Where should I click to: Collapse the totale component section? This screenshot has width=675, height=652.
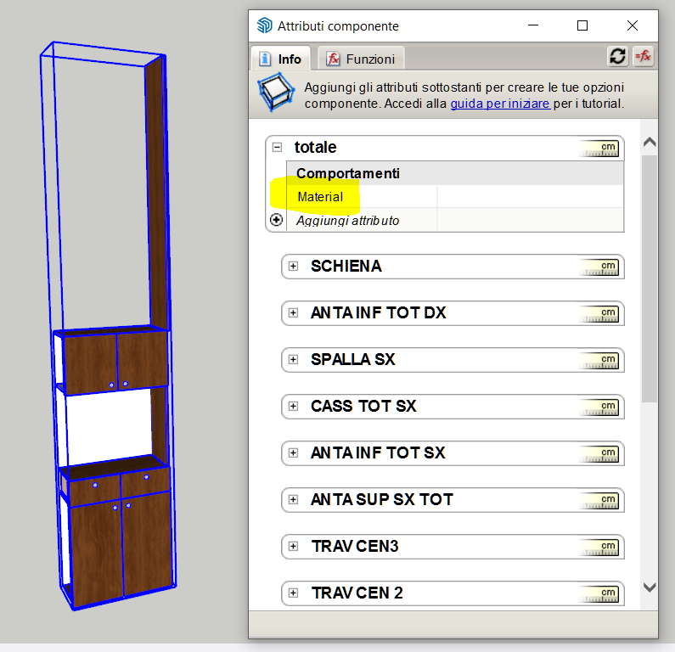click(278, 147)
